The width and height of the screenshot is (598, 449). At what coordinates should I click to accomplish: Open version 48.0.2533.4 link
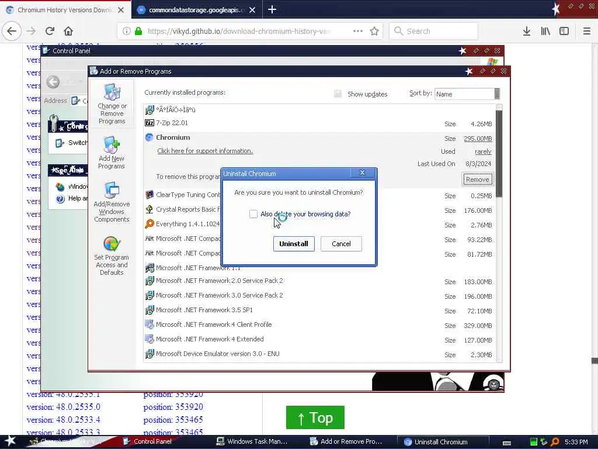pos(63,420)
